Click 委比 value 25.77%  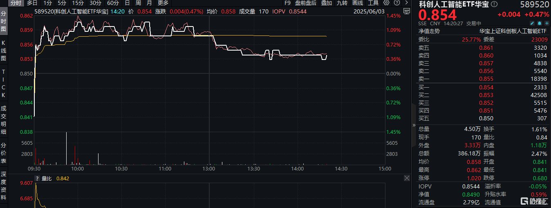click(x=471, y=40)
